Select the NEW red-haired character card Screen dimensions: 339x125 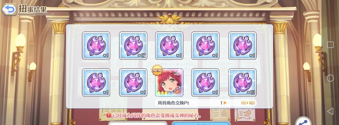169,82
